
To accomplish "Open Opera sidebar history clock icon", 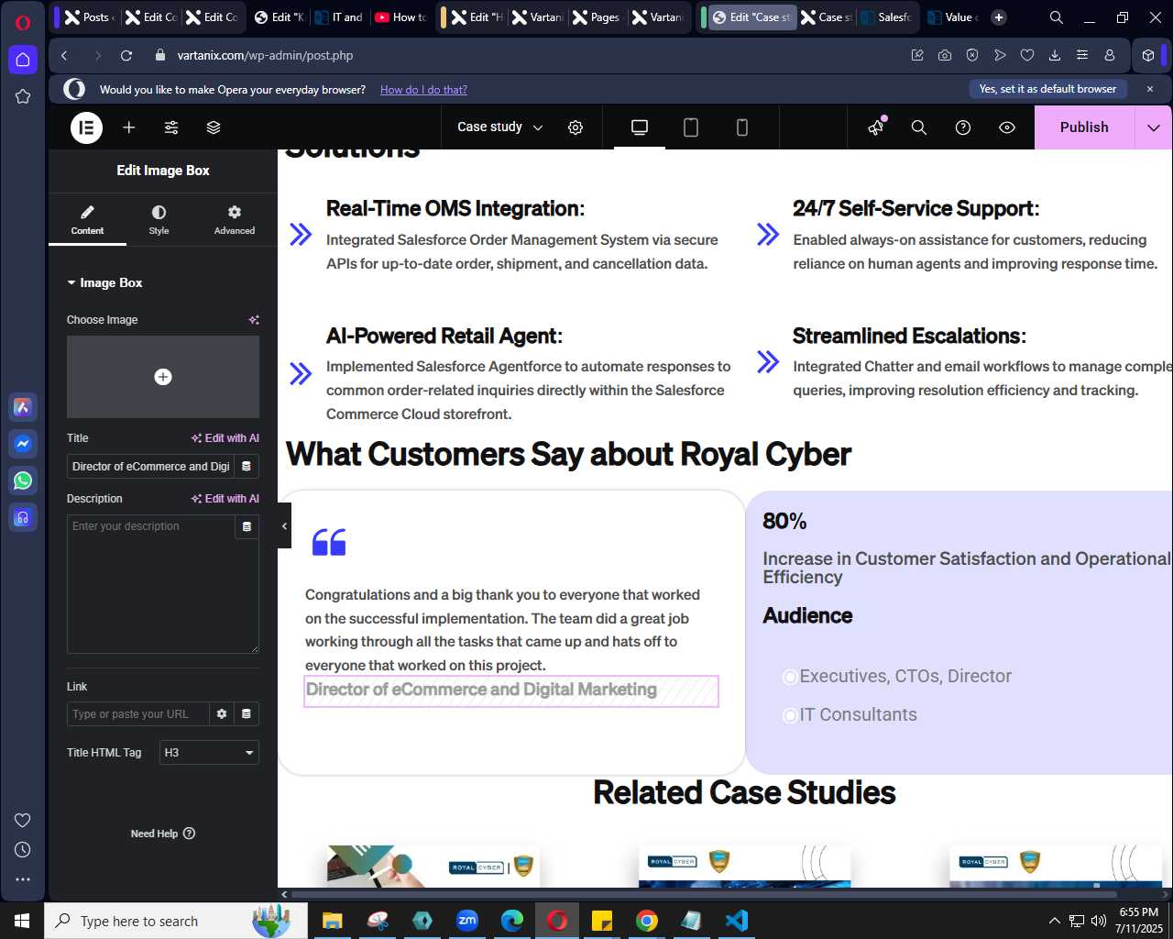I will pyautogui.click(x=23, y=850).
